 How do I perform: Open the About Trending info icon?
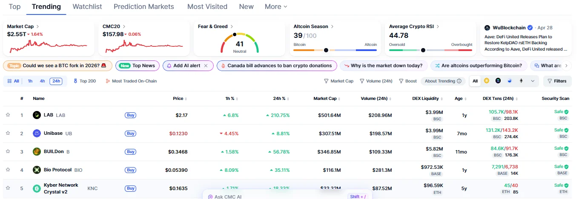click(459, 81)
